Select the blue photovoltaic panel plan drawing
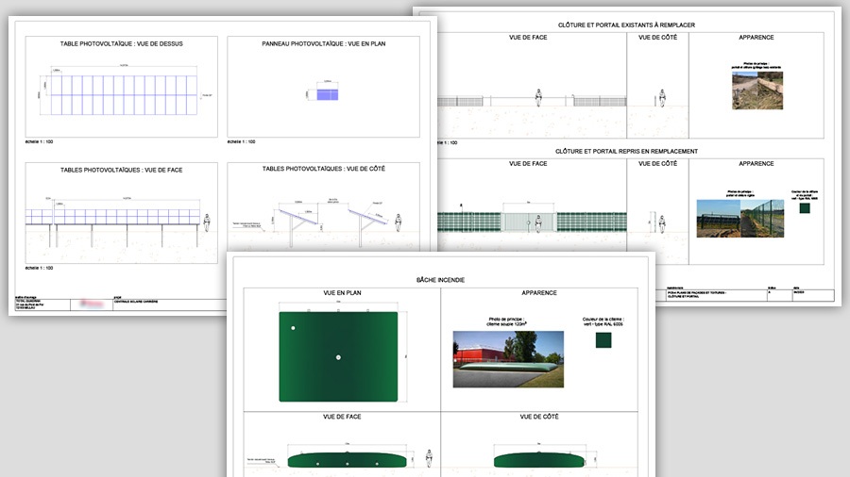Screen dimensions: 850x477 click(x=327, y=94)
